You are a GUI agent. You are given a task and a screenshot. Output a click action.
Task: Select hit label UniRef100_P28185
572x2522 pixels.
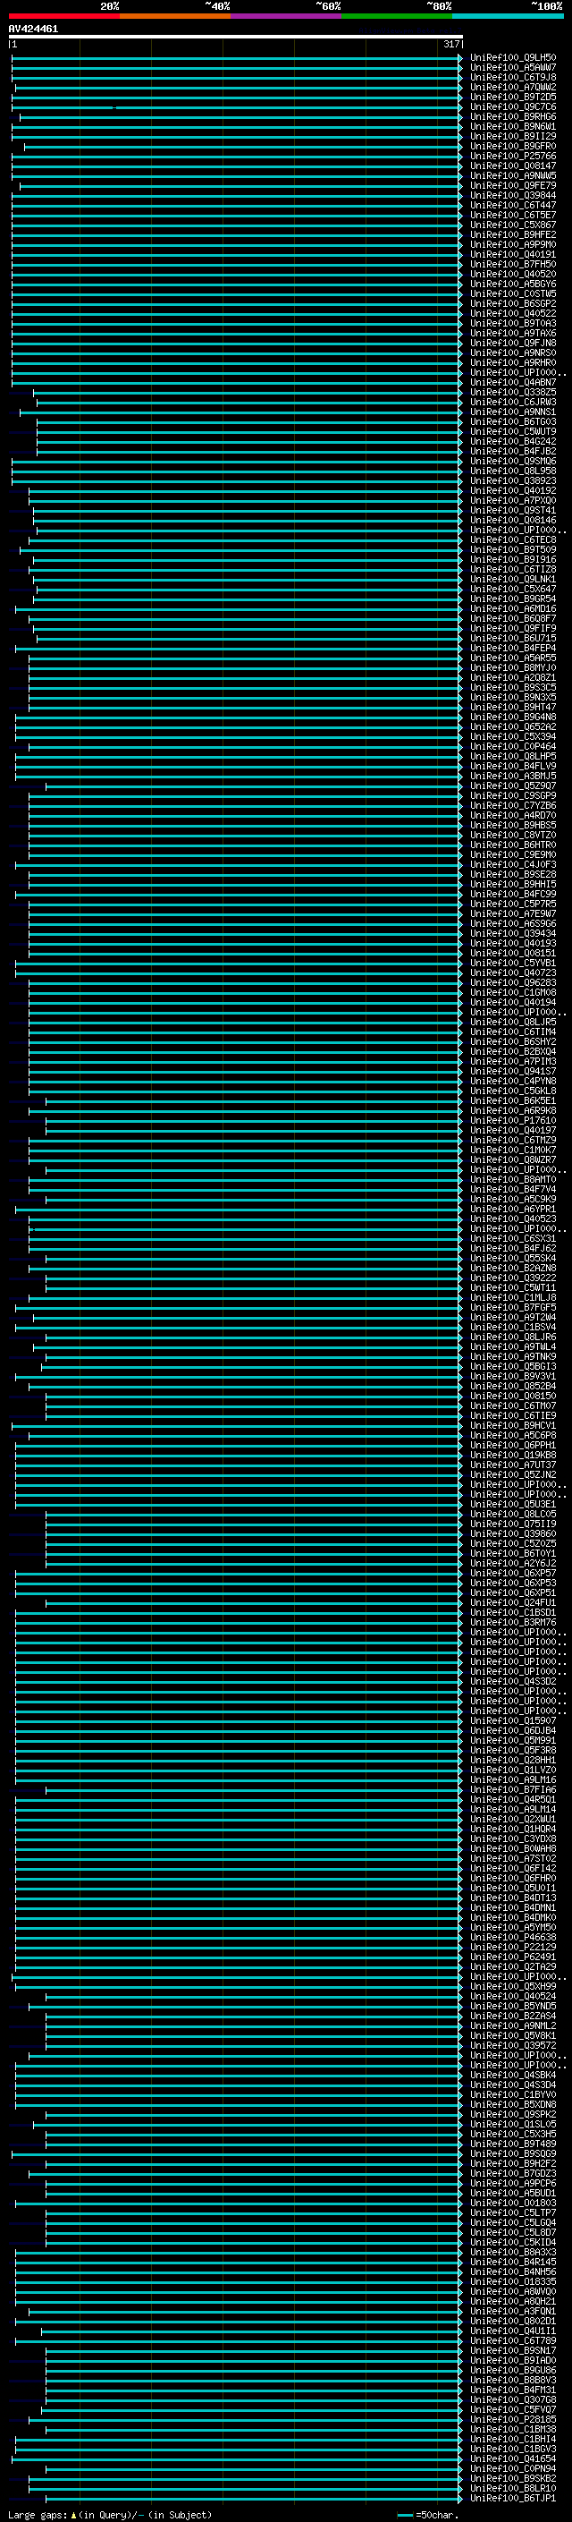pos(513,2419)
